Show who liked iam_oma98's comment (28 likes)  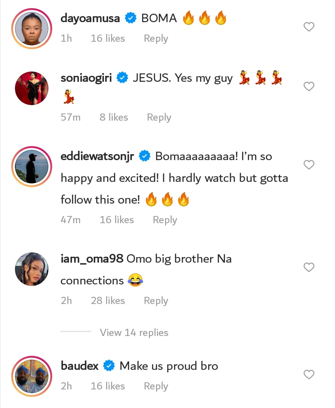(x=108, y=300)
